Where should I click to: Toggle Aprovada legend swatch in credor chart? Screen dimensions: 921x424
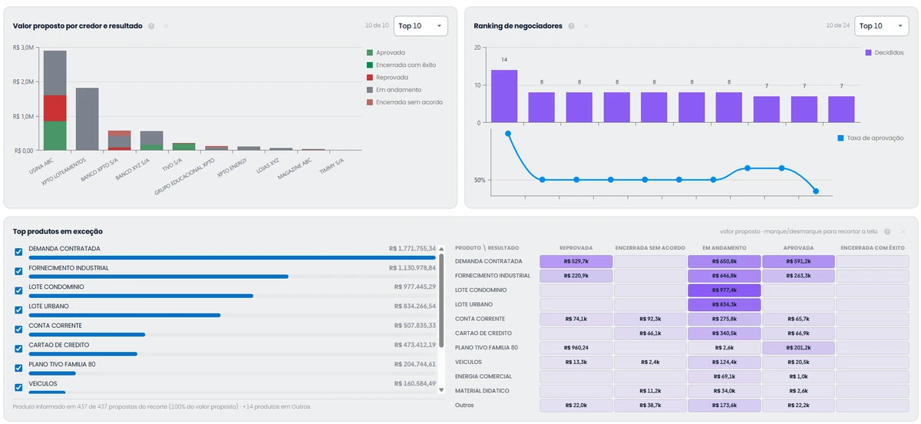[x=370, y=52]
